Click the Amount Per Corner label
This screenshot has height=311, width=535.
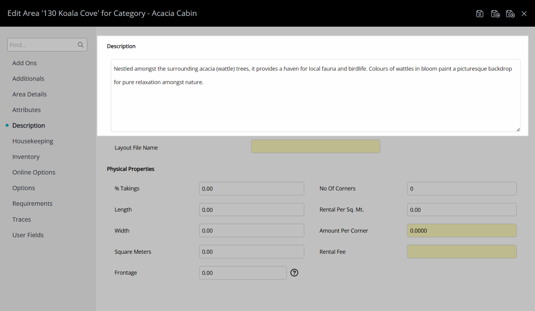[344, 231]
